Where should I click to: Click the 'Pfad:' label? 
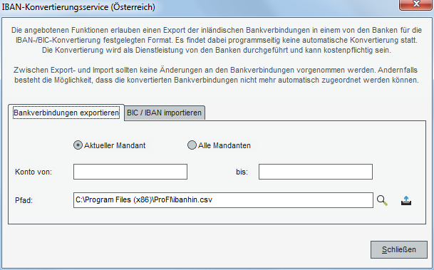point(24,200)
